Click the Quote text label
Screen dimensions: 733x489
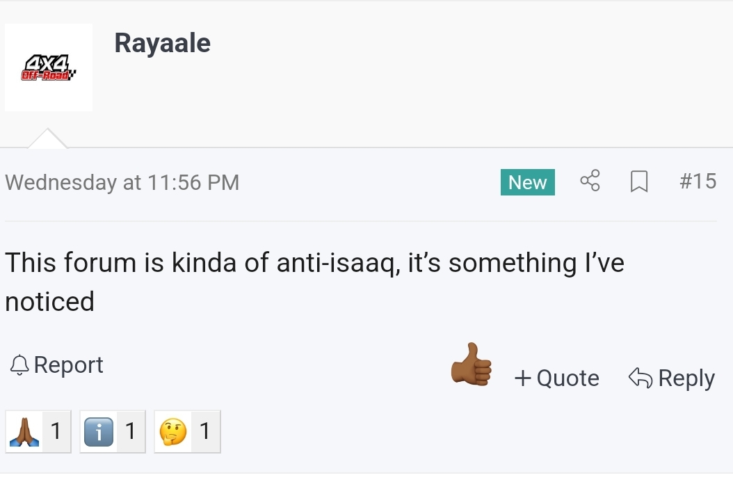tap(567, 378)
